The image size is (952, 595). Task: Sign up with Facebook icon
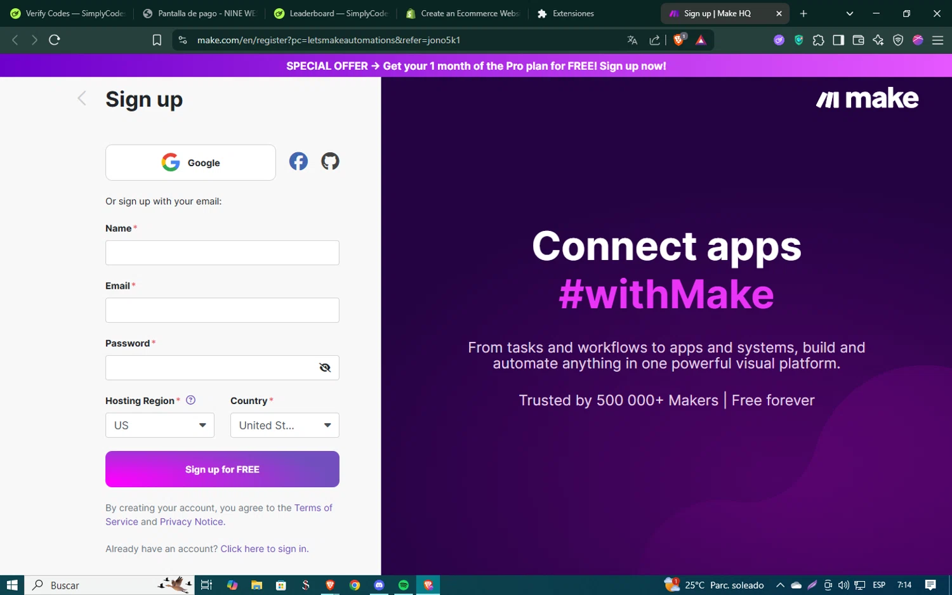298,161
